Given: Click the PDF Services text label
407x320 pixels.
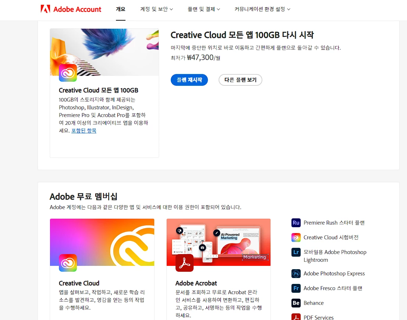Looking at the screenshot, I should tap(318, 317).
